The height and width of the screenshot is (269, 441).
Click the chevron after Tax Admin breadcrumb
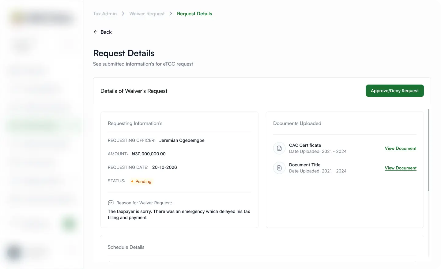point(123,13)
